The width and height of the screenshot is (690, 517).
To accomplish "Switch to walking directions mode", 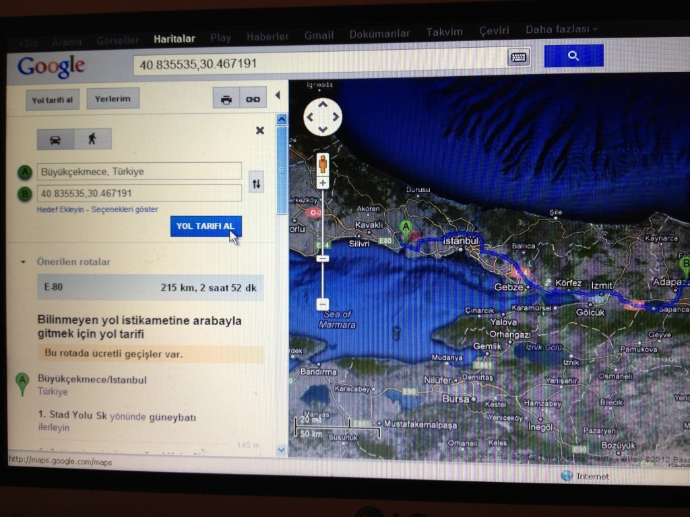I will pyautogui.click(x=92, y=139).
